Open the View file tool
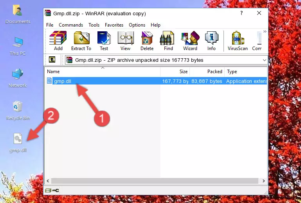The image size is (301, 203). click(x=126, y=41)
